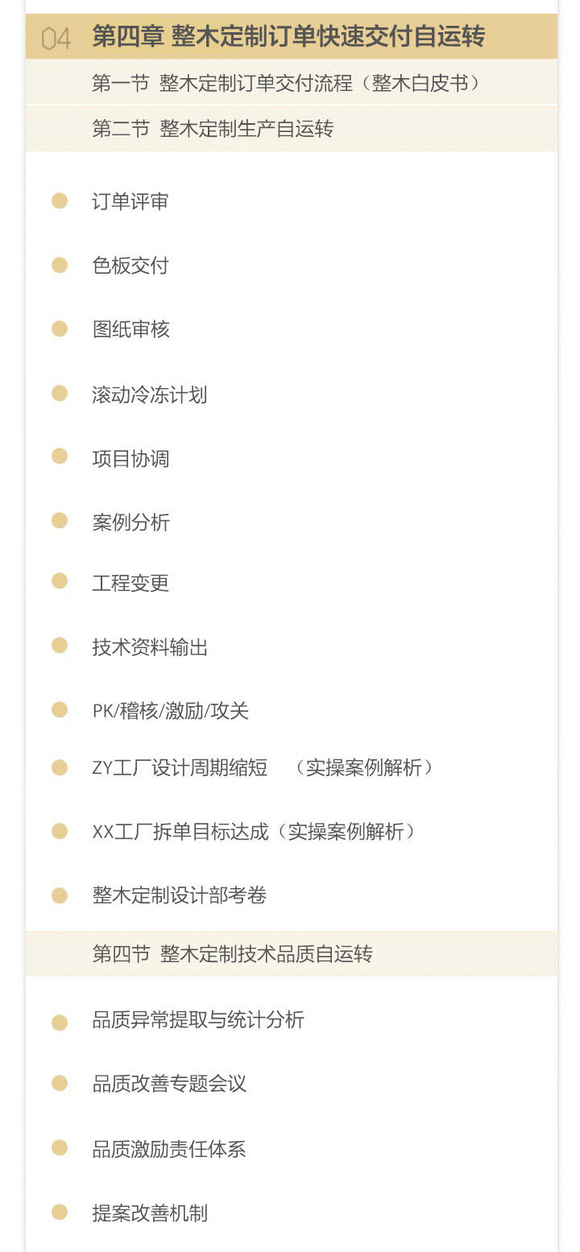Select the PK/稽核/激励/攻关 item
580x1252 pixels.
pos(171,710)
